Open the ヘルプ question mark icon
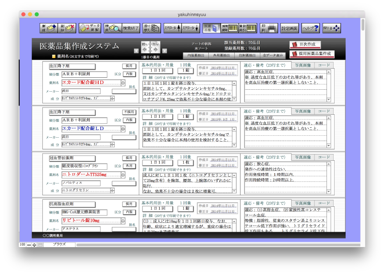384x274 pixels. pyautogui.click(x=311, y=28)
